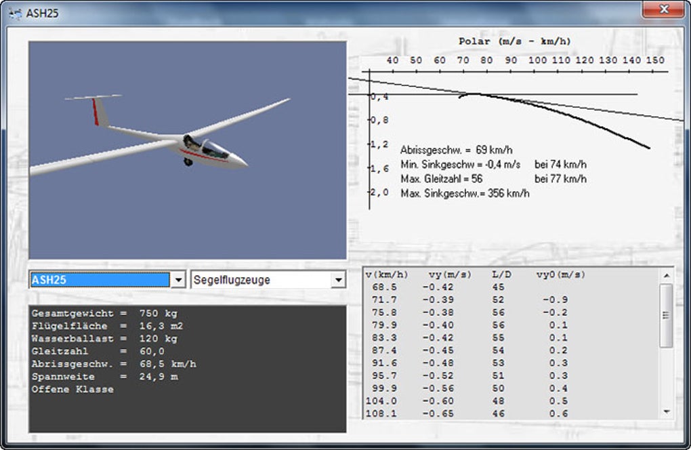The height and width of the screenshot is (450, 691).
Task: Click the vy0(m/s) column header
Action: click(560, 274)
